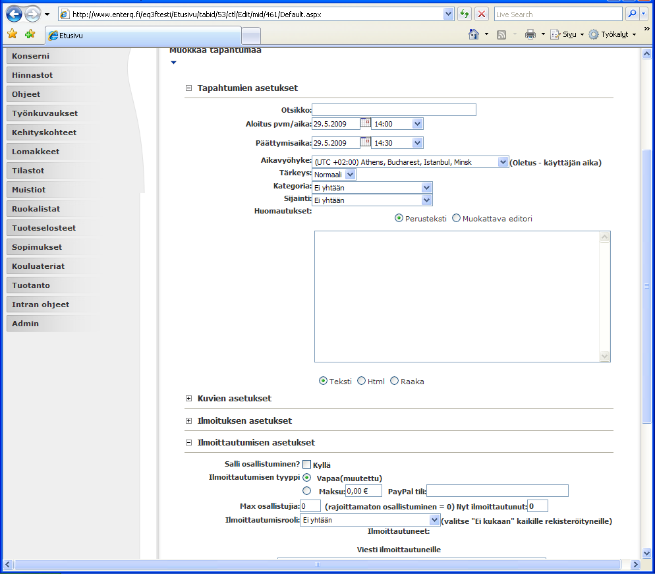Click the Print printer icon
The width and height of the screenshot is (655, 574).
click(530, 34)
